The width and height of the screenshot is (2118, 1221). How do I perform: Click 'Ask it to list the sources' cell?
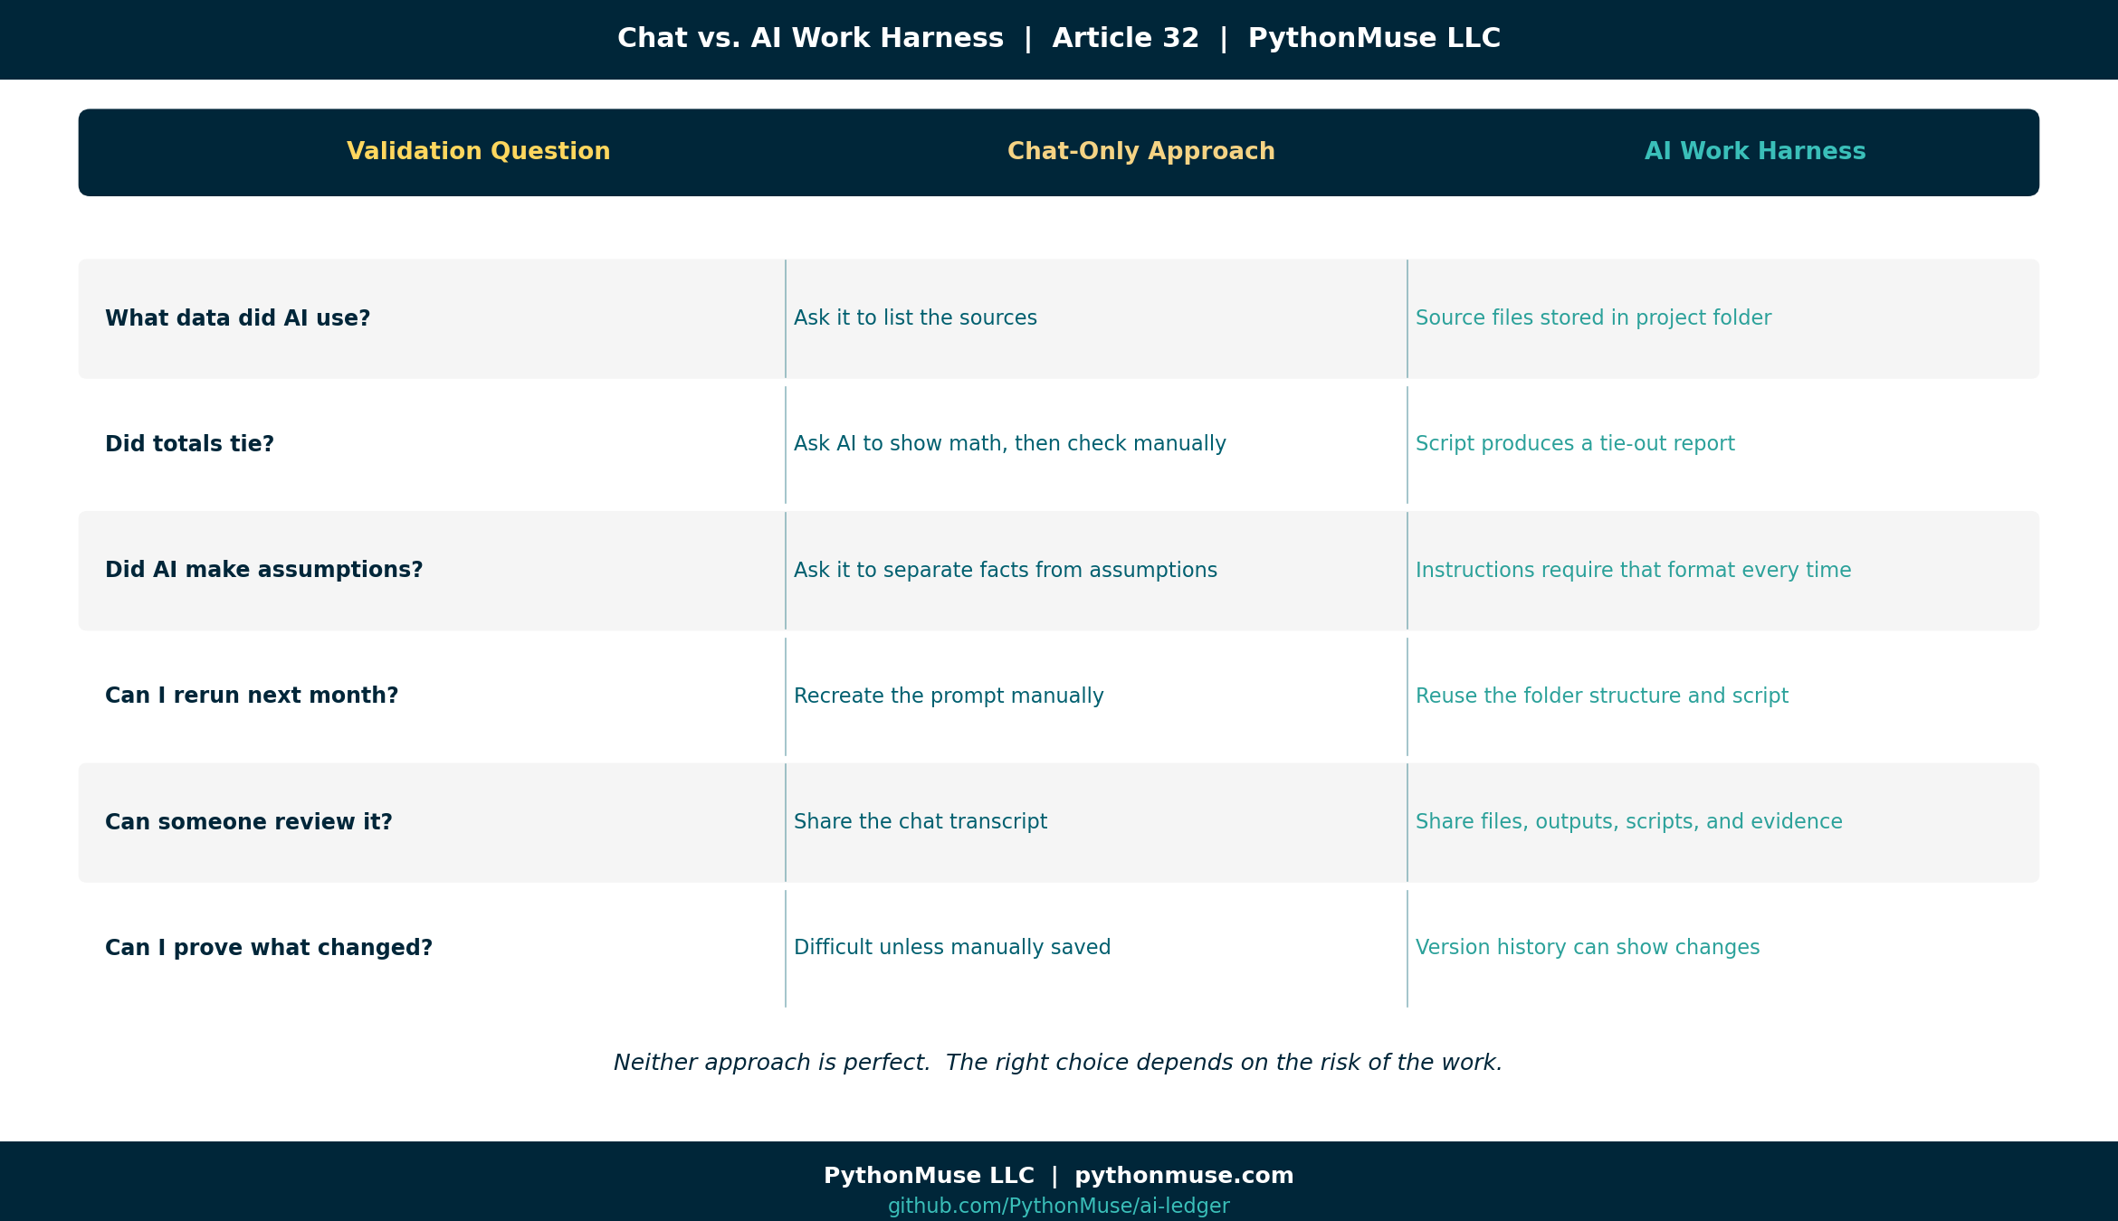[x=915, y=317]
